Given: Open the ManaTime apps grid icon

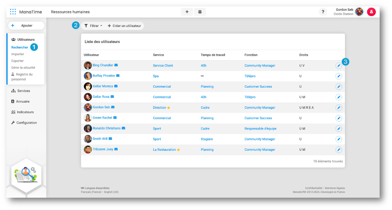Looking at the screenshot, I should [x=13, y=12].
